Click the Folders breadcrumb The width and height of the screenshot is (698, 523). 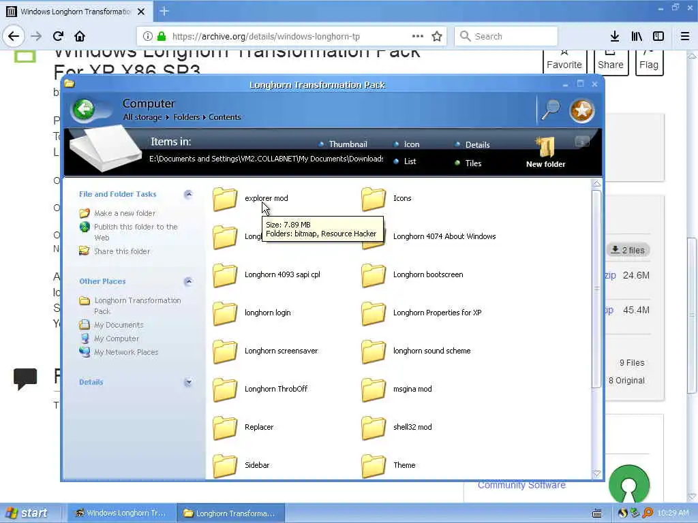186,117
